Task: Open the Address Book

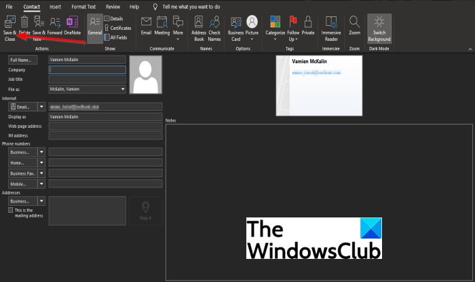Action: (x=199, y=29)
